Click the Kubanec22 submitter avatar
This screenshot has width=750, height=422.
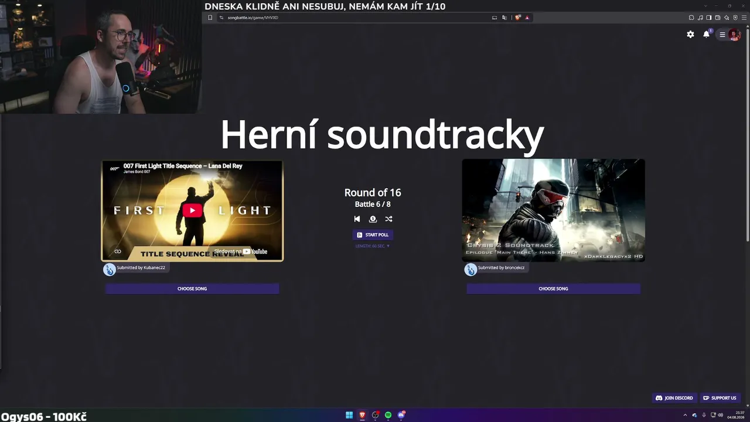[109, 269]
